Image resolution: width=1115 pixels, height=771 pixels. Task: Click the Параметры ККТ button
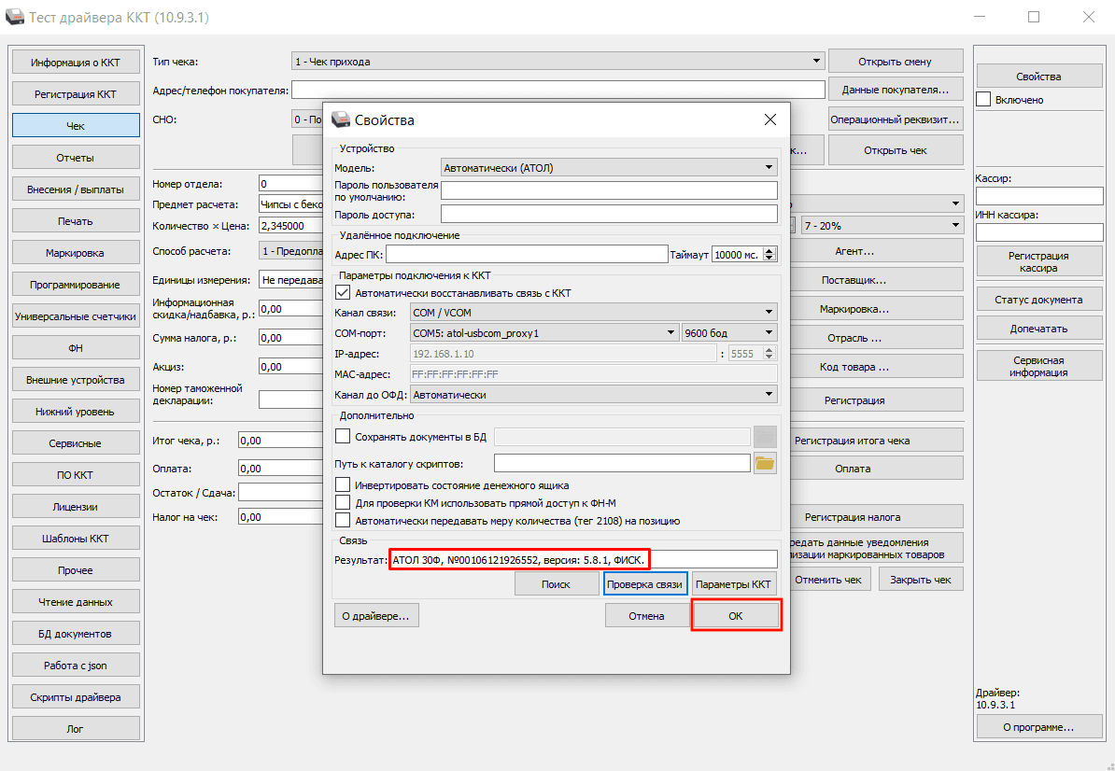735,583
